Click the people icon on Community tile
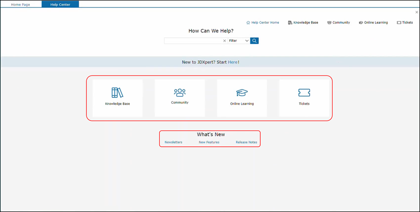The height and width of the screenshot is (212, 420). click(179, 92)
